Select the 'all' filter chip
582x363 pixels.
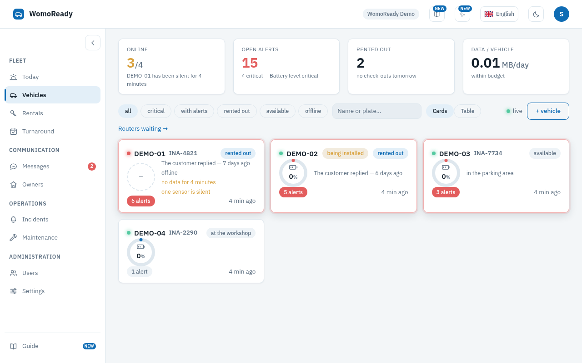click(128, 111)
